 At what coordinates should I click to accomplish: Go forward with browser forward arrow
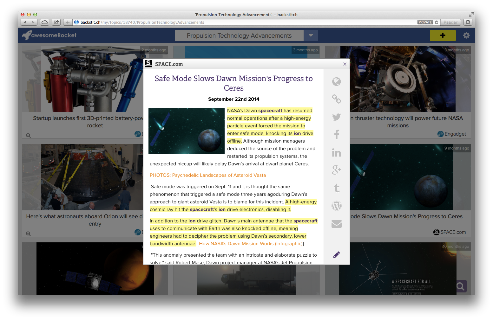pyautogui.click(x=33, y=22)
